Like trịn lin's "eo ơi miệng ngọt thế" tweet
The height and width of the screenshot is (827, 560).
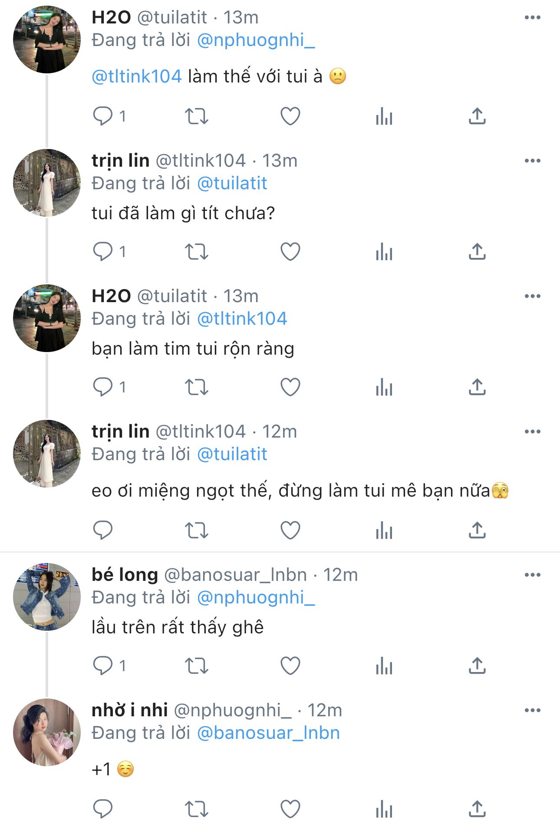pyautogui.click(x=290, y=530)
